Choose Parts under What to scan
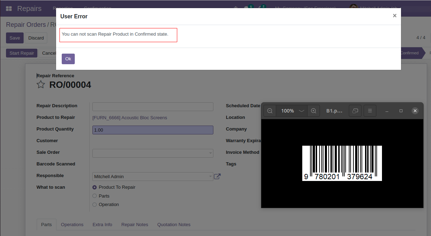Screen dimensions: 431x236 point(95,196)
